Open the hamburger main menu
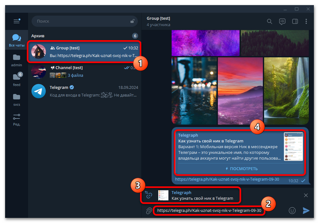The image size is (319, 223). 17,21
